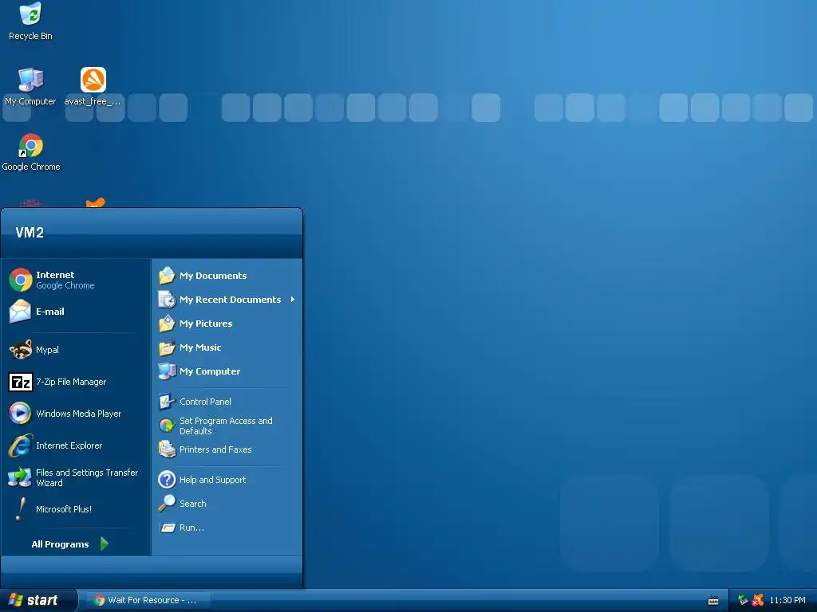The height and width of the screenshot is (612, 817).
Task: Click the E-mail envelope icon
Action: (x=20, y=312)
